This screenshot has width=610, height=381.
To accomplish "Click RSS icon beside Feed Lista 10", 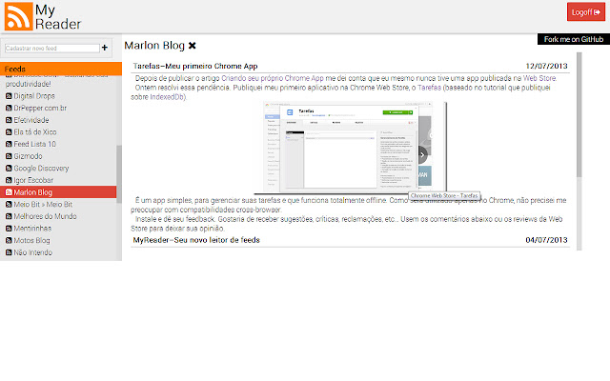I will pos(9,144).
